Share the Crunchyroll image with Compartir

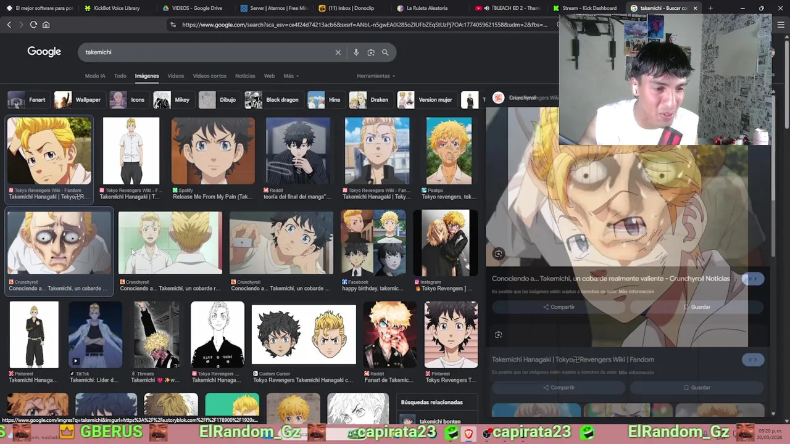(x=559, y=307)
